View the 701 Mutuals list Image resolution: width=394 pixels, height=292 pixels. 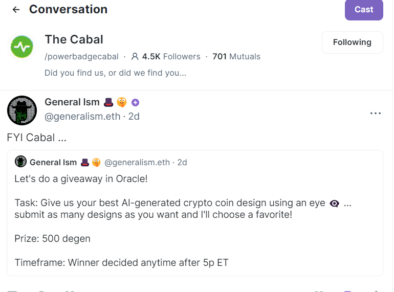point(236,56)
